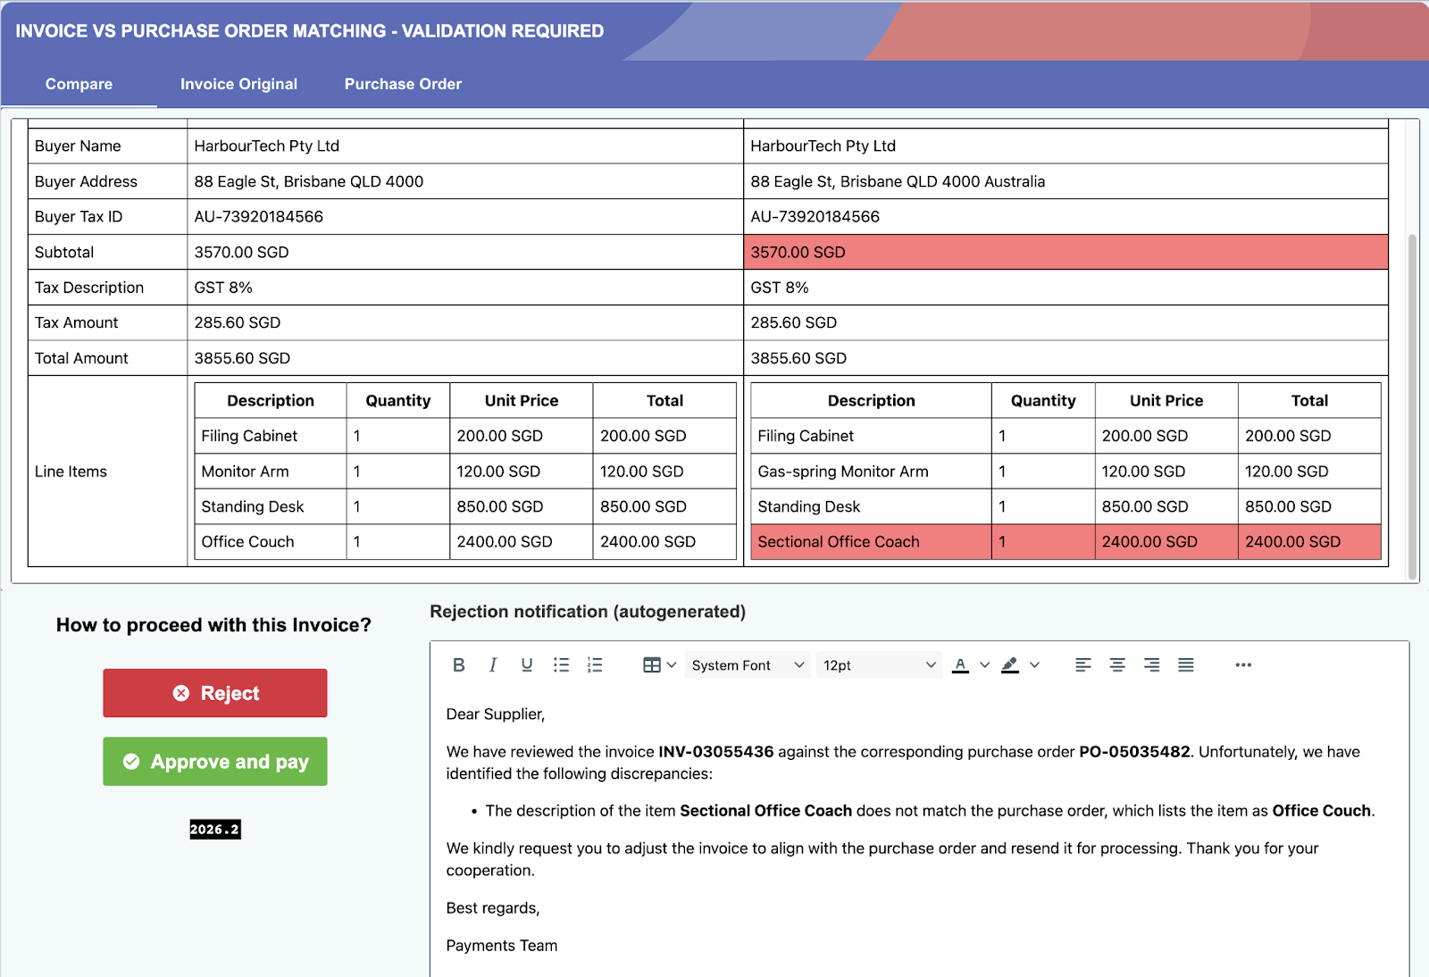Click the Total Amount label
This screenshot has height=977, width=1429.
[x=81, y=358]
